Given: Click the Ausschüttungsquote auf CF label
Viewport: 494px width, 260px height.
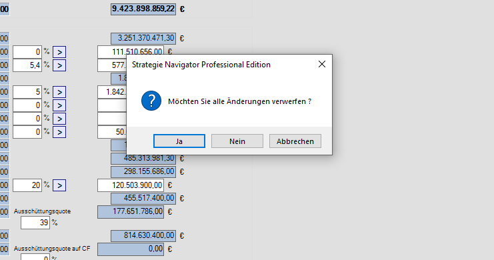Looking at the screenshot, I should pos(52,249).
